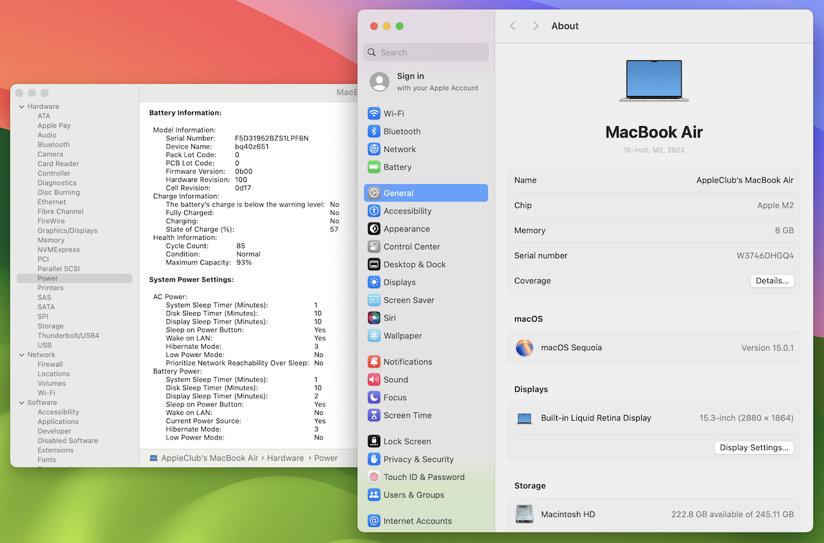Click Hardware in the path bar
Screen dimensions: 824x543
[285, 458]
